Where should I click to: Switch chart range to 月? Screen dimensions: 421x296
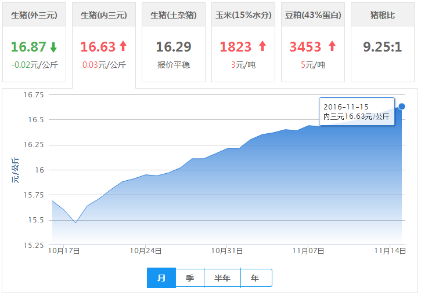161,278
